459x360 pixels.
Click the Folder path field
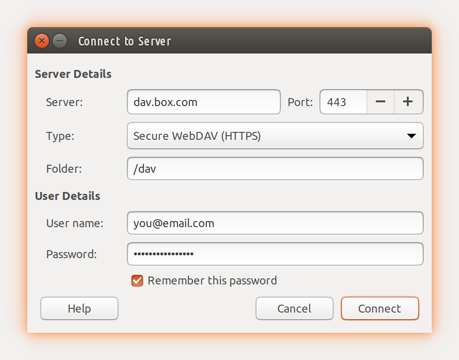pyautogui.click(x=275, y=169)
